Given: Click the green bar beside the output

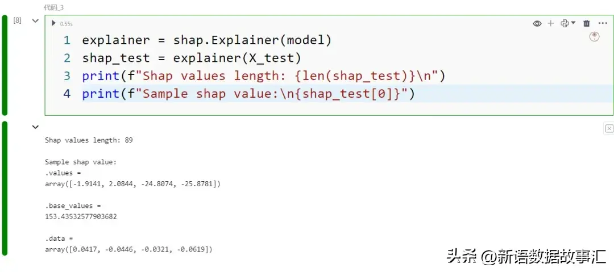Looking at the screenshot, I should tap(5, 188).
